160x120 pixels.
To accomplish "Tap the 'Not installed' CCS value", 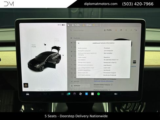I will (108, 53).
